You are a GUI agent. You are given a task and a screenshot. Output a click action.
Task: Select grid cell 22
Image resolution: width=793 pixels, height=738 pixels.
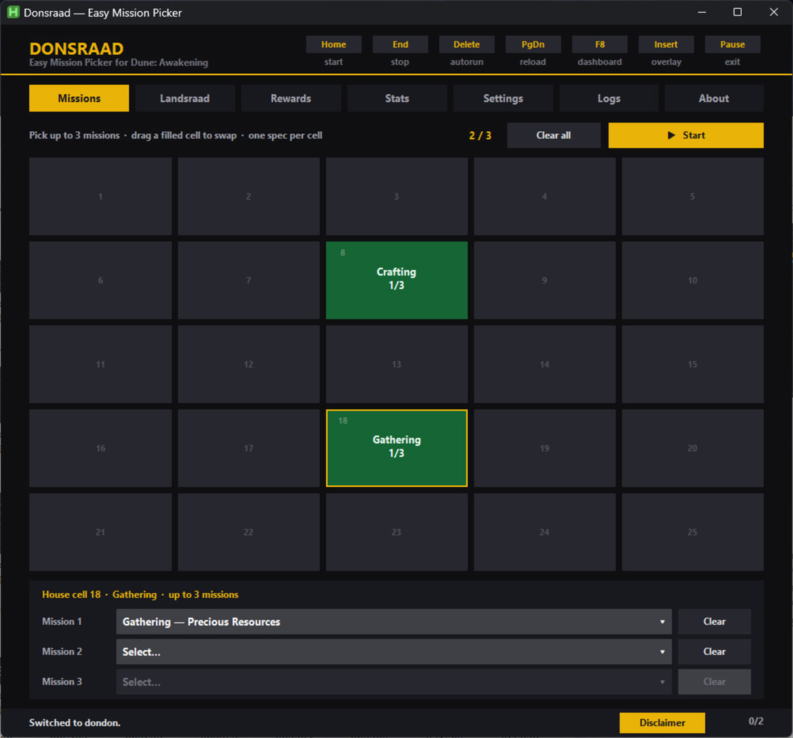249,532
